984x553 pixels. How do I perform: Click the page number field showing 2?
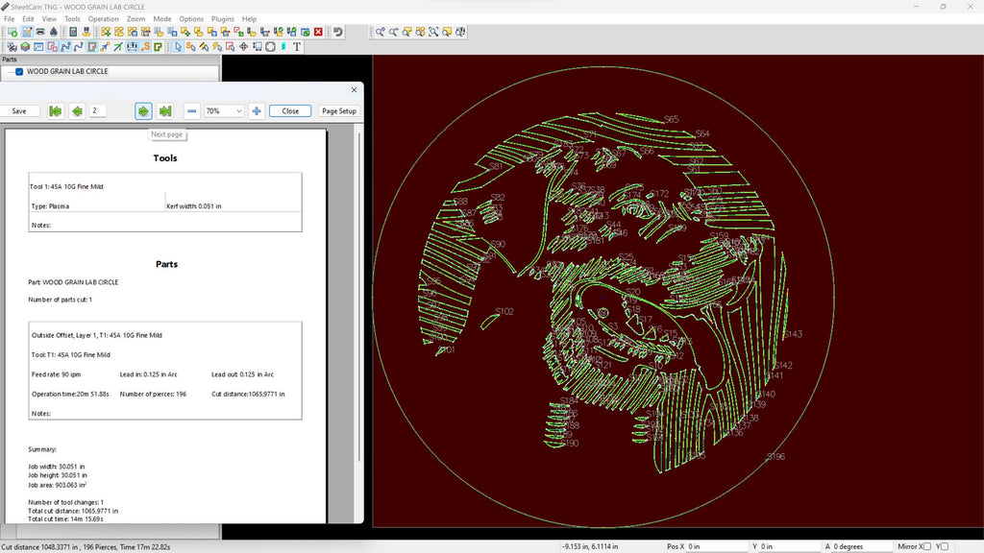click(98, 111)
